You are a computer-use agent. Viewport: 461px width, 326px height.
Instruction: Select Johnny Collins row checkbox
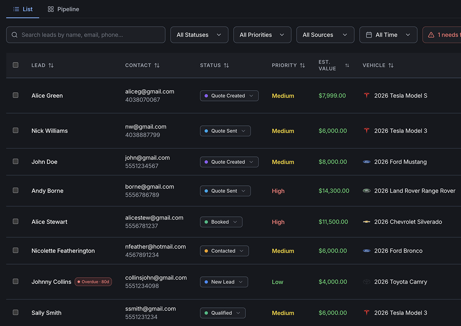coord(16,281)
